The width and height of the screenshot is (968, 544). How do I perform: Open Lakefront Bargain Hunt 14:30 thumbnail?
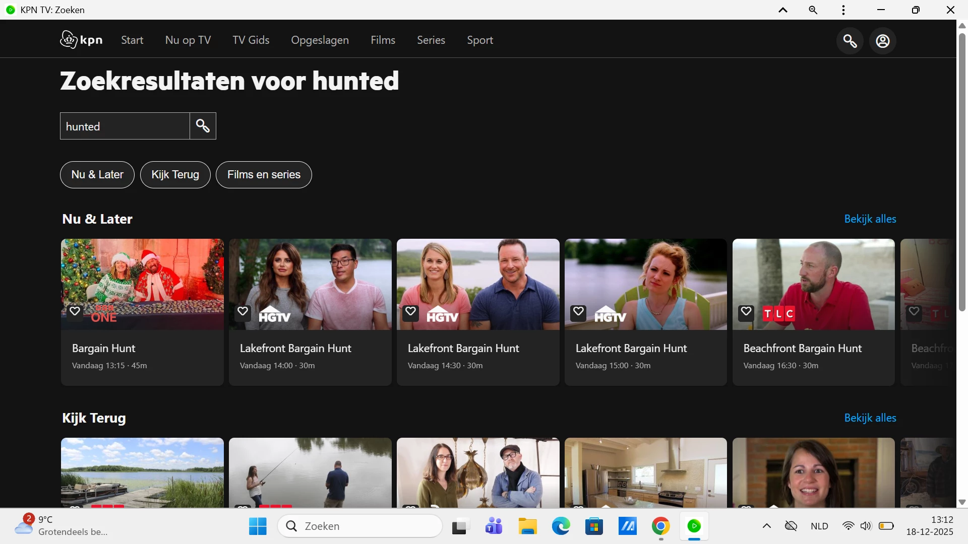477,284
